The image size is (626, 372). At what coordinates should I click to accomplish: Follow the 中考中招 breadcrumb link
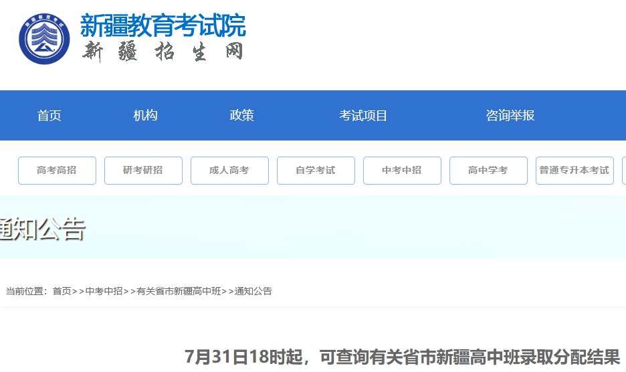click(104, 291)
